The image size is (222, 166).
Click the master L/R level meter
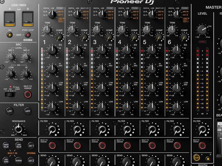(x=202, y=80)
